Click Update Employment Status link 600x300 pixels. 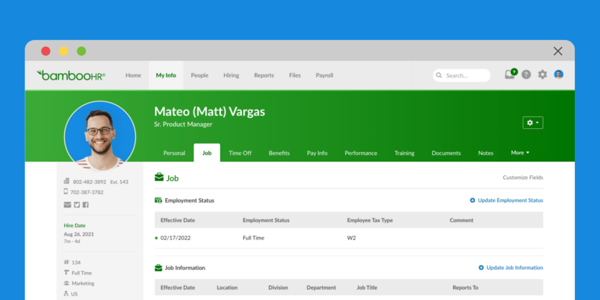506,200
